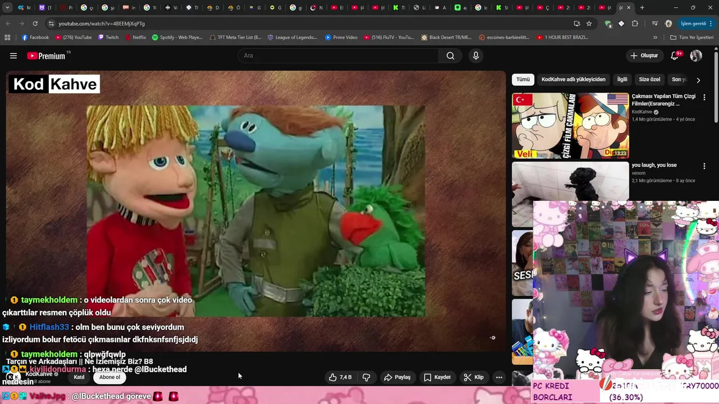Open a new browser tab with plus
Screen dimensions: 719x404
click(x=642, y=8)
